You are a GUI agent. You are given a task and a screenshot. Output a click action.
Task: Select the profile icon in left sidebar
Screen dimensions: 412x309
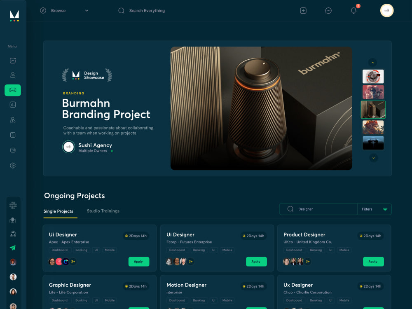pos(13,75)
